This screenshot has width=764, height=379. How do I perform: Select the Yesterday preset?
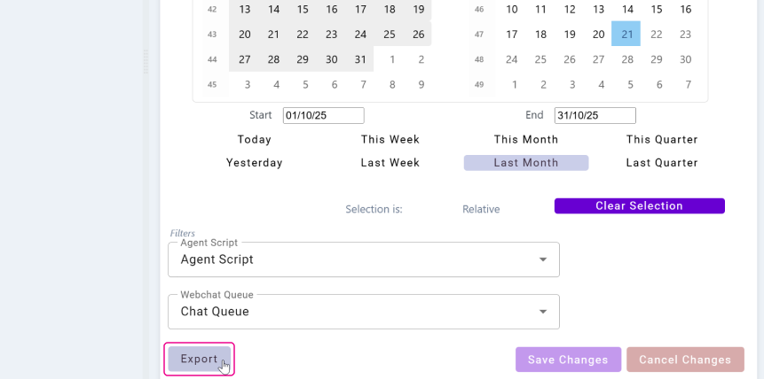(x=255, y=163)
